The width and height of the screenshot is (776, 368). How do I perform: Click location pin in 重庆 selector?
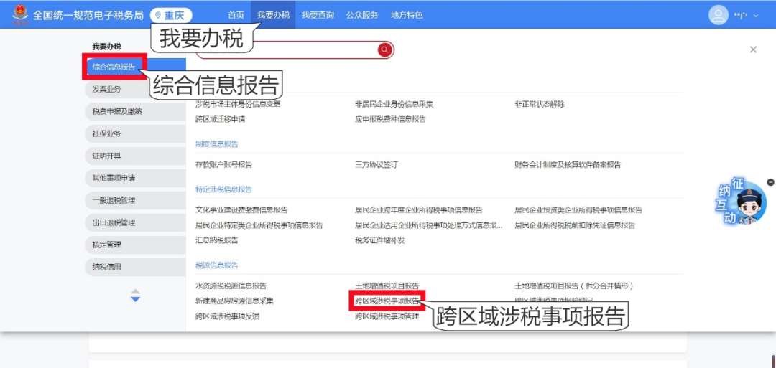[158, 15]
